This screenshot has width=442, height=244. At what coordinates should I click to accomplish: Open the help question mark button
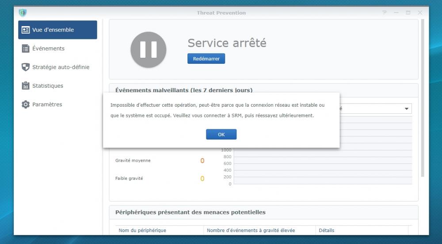point(384,13)
